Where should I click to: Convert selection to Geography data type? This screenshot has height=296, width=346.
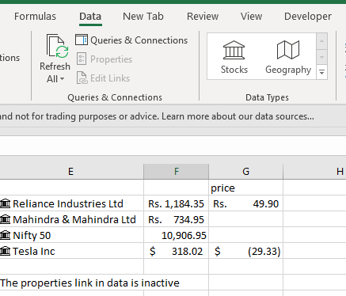point(288,57)
